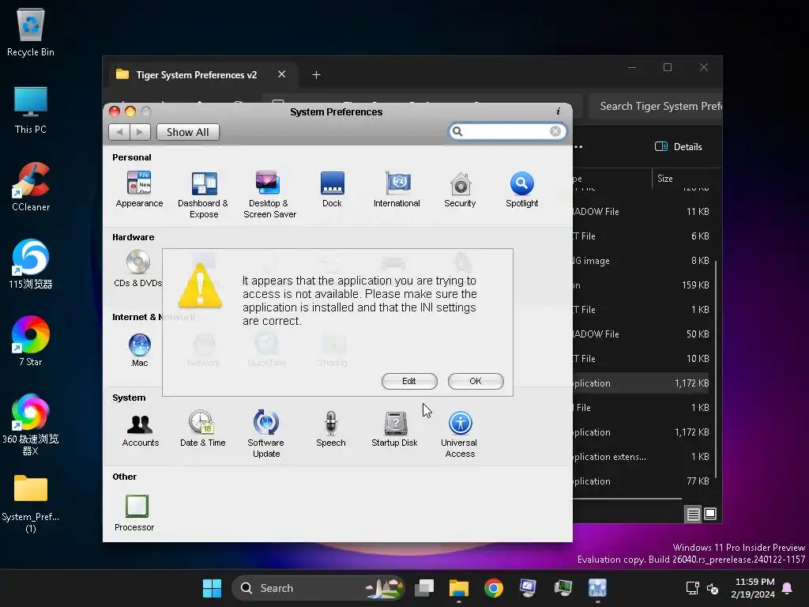Click the yellow minimize light in System Preferences
This screenshot has height=607, width=809.
pos(130,111)
